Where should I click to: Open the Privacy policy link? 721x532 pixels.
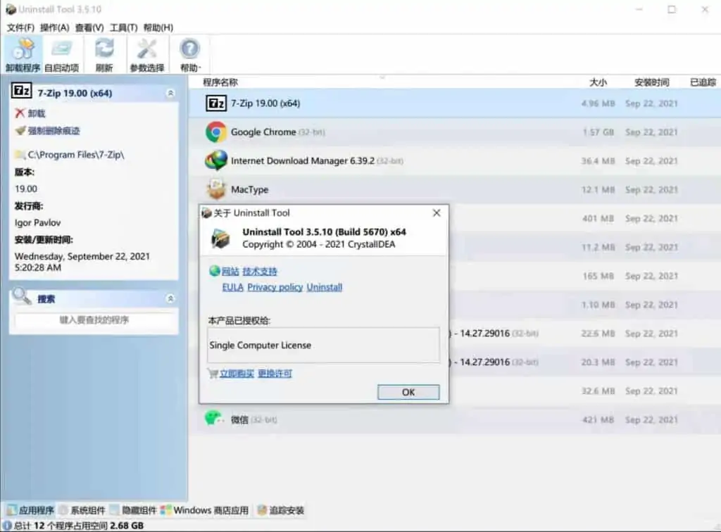pos(275,287)
